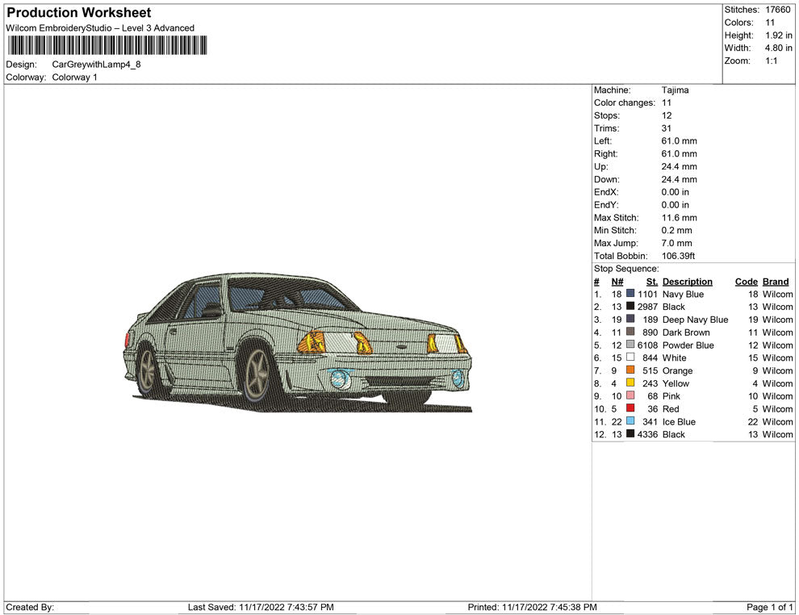
Task: Select the Ice Blue color swatch
Action: (630, 421)
